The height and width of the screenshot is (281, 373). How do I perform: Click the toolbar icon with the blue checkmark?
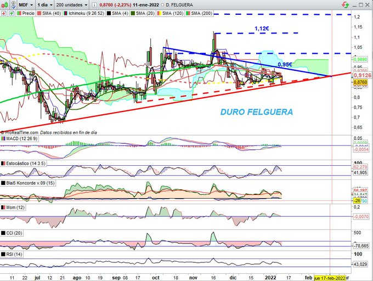coord(13,4)
